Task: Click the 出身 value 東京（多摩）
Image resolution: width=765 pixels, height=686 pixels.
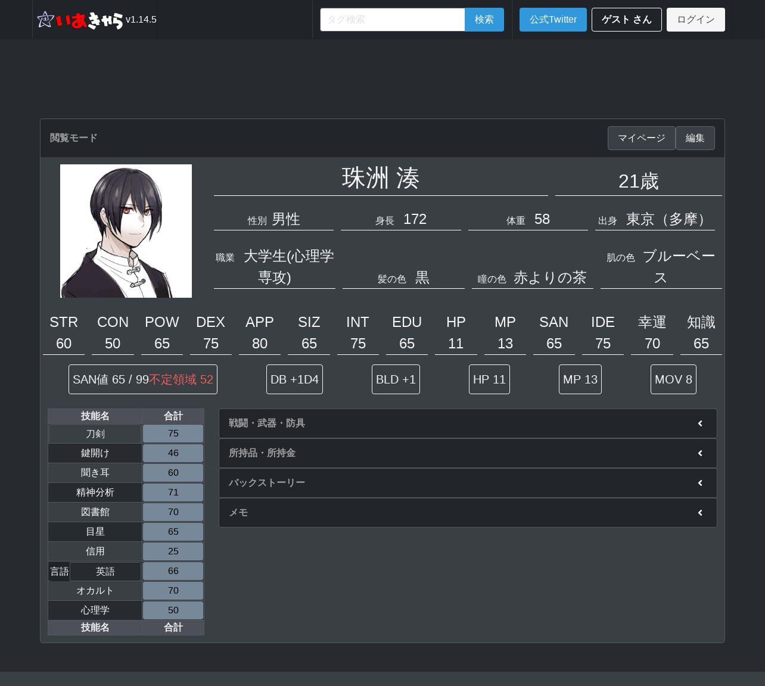Action: [669, 219]
